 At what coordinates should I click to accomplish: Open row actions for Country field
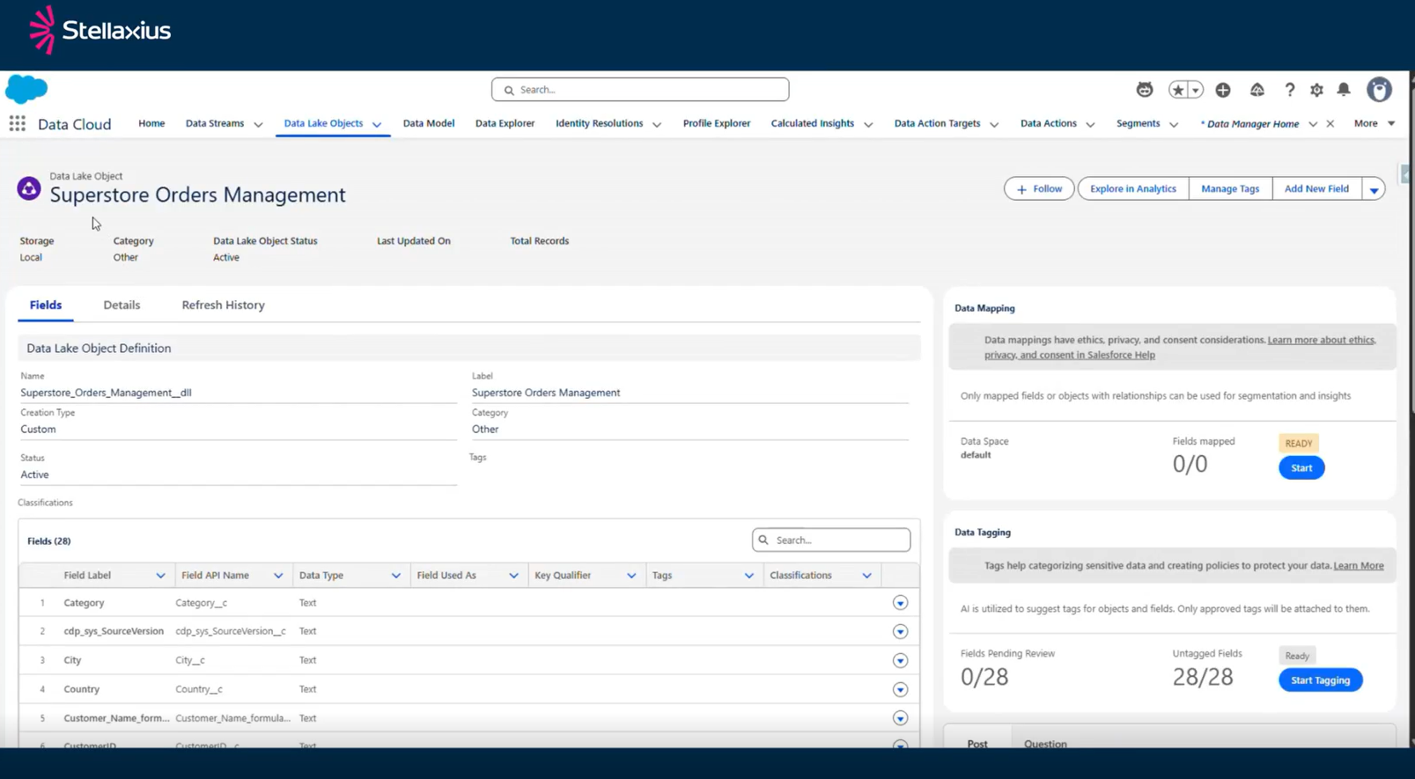point(900,690)
